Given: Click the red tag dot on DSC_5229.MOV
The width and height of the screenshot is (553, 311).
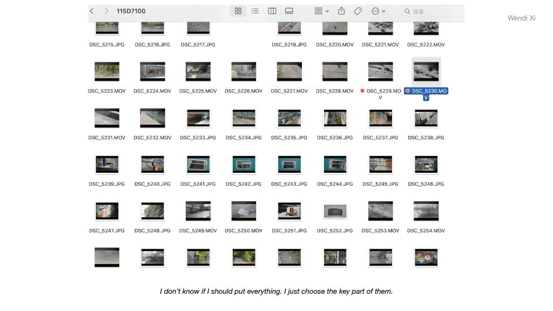Looking at the screenshot, I should (x=362, y=91).
